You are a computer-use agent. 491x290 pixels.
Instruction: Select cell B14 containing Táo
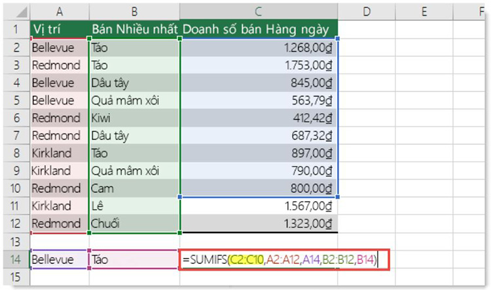tap(134, 259)
